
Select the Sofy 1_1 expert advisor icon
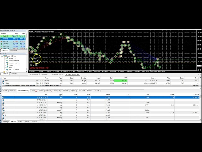click(x=7, y=67)
